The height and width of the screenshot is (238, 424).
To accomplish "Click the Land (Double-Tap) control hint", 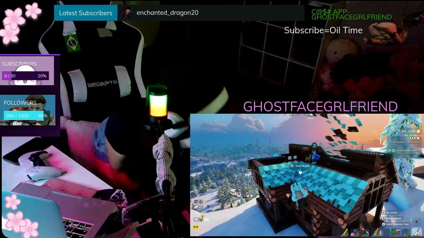I will [396, 224].
